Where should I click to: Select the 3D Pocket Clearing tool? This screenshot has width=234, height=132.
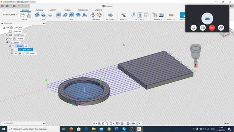pos(65,15)
